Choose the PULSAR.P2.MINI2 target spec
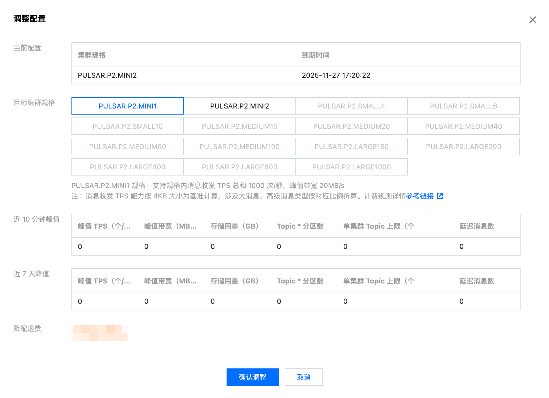This screenshot has width=549, height=398. 240,106
